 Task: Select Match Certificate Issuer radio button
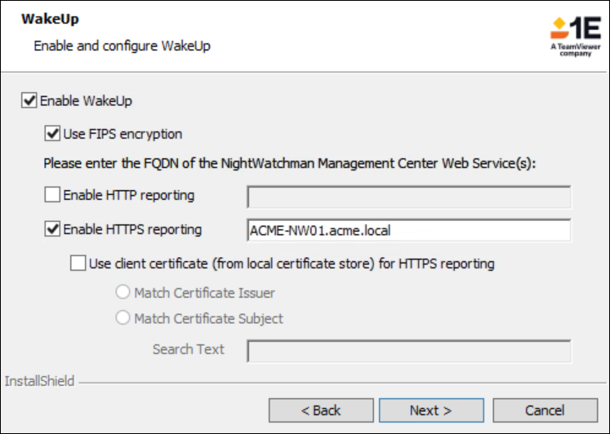[x=123, y=292]
